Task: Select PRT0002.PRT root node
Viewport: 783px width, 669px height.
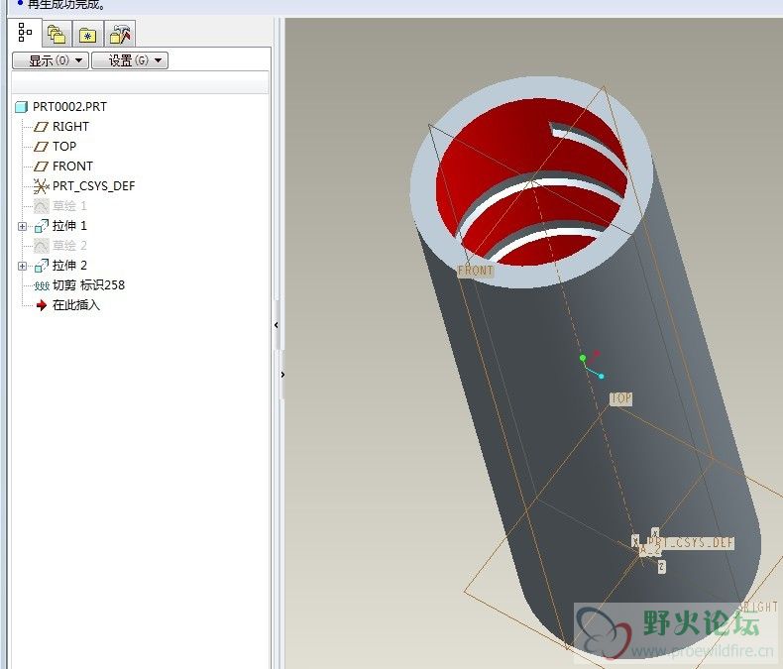Action: (69, 106)
